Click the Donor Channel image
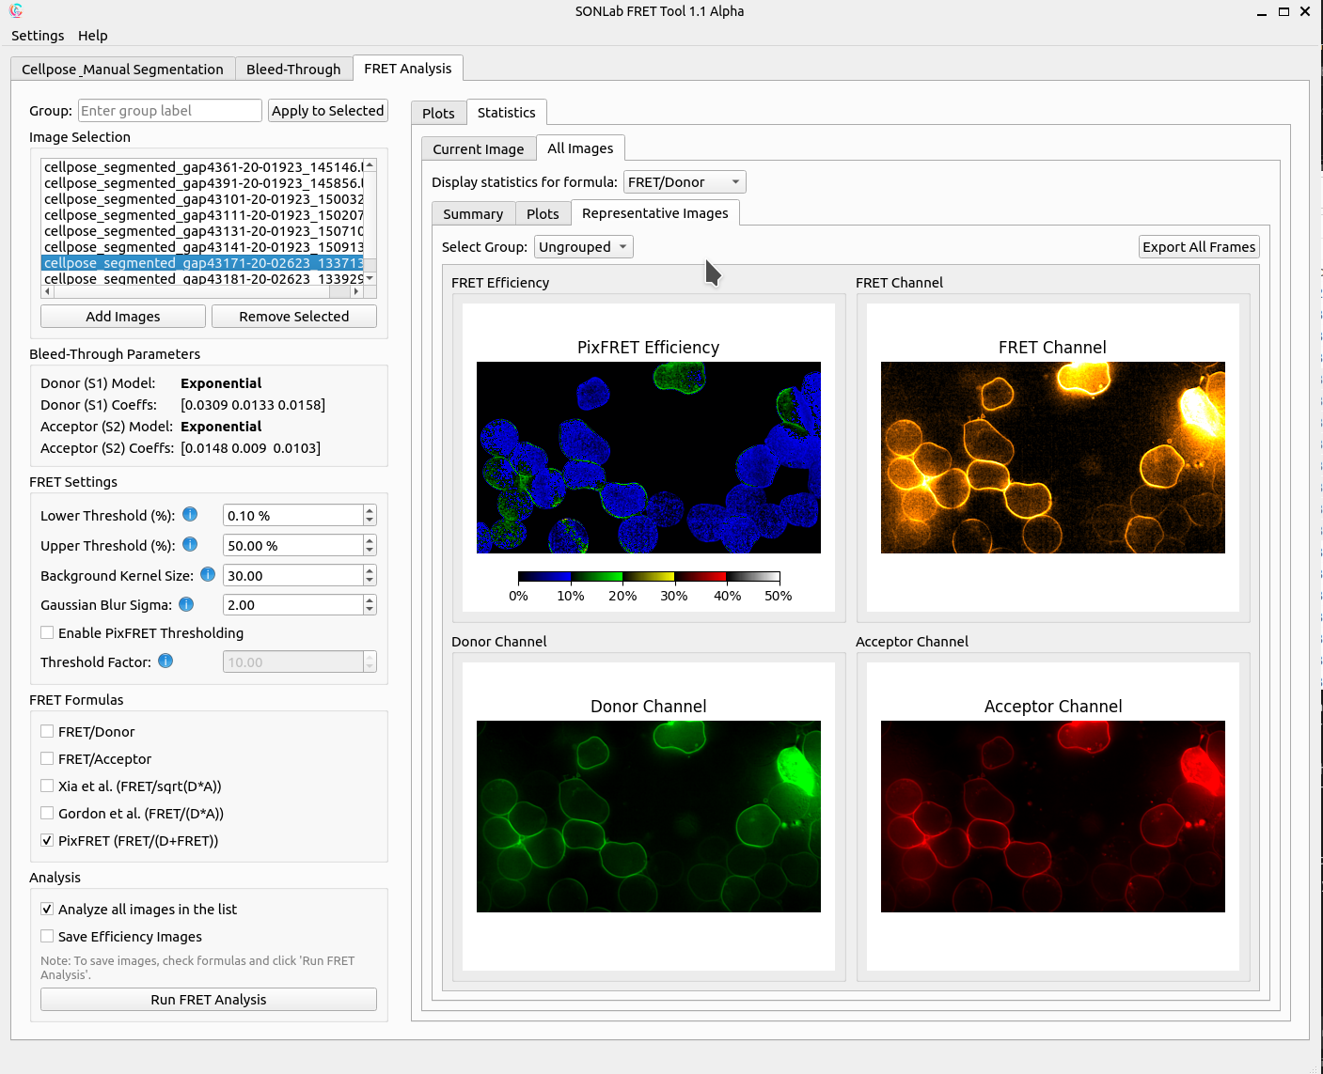This screenshot has height=1074, width=1323. click(649, 817)
